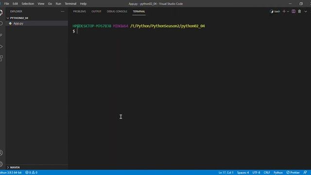The image size is (311, 175).
Task: Click the HP@DESKTOP-M767838 text in terminal
Action: click(x=92, y=26)
